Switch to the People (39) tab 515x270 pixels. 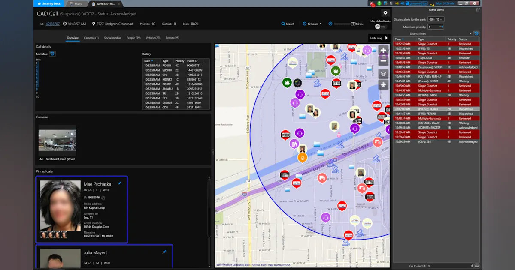[133, 38]
